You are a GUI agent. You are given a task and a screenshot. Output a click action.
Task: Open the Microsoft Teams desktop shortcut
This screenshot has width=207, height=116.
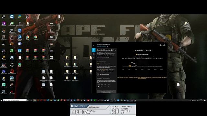4,72
